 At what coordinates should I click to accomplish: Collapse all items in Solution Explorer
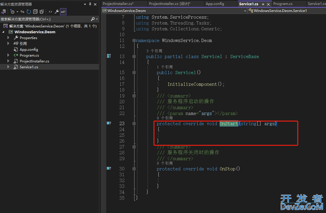35,12
